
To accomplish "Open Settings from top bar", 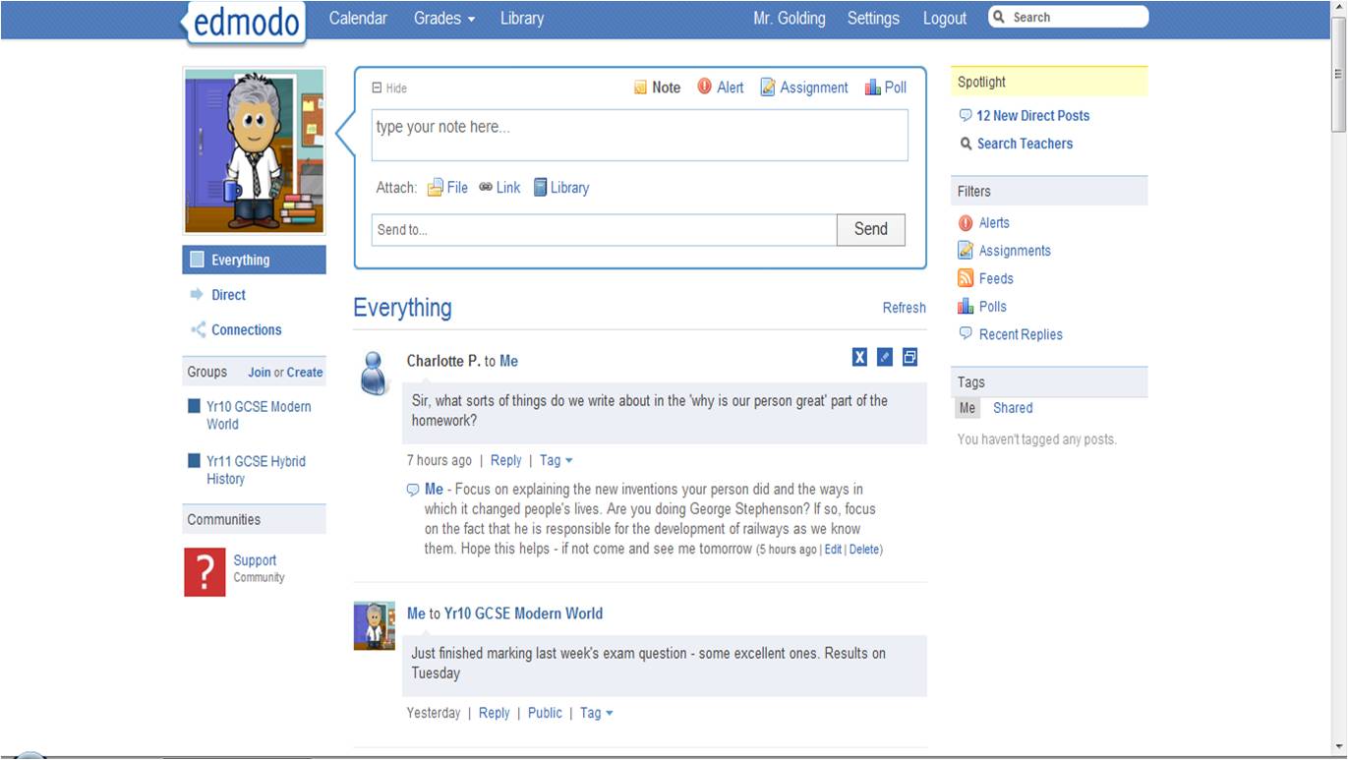I will coord(873,18).
